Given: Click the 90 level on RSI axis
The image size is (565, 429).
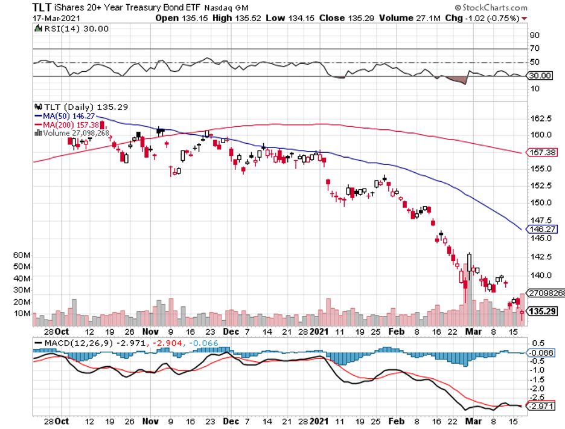Looking at the screenshot, I should (x=535, y=36).
